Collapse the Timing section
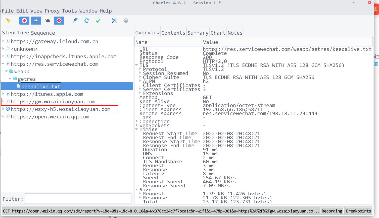Viewport: 379px width, 218px height. click(x=137, y=129)
